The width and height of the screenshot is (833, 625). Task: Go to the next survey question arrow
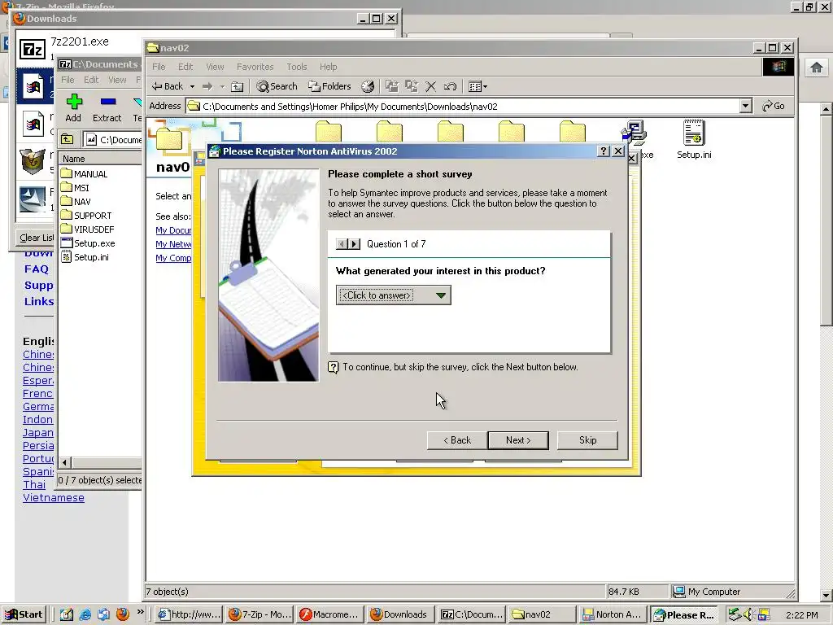(355, 244)
